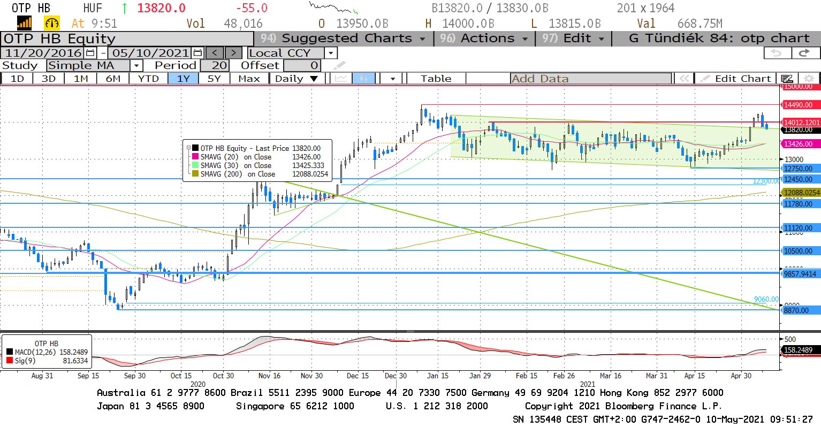Click the 9857.9414 blue level label
821x435 pixels.
pyautogui.click(x=801, y=274)
